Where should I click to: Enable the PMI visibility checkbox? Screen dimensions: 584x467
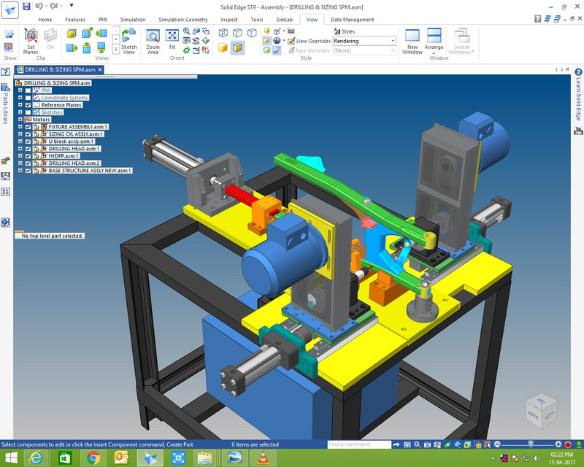click(27, 91)
